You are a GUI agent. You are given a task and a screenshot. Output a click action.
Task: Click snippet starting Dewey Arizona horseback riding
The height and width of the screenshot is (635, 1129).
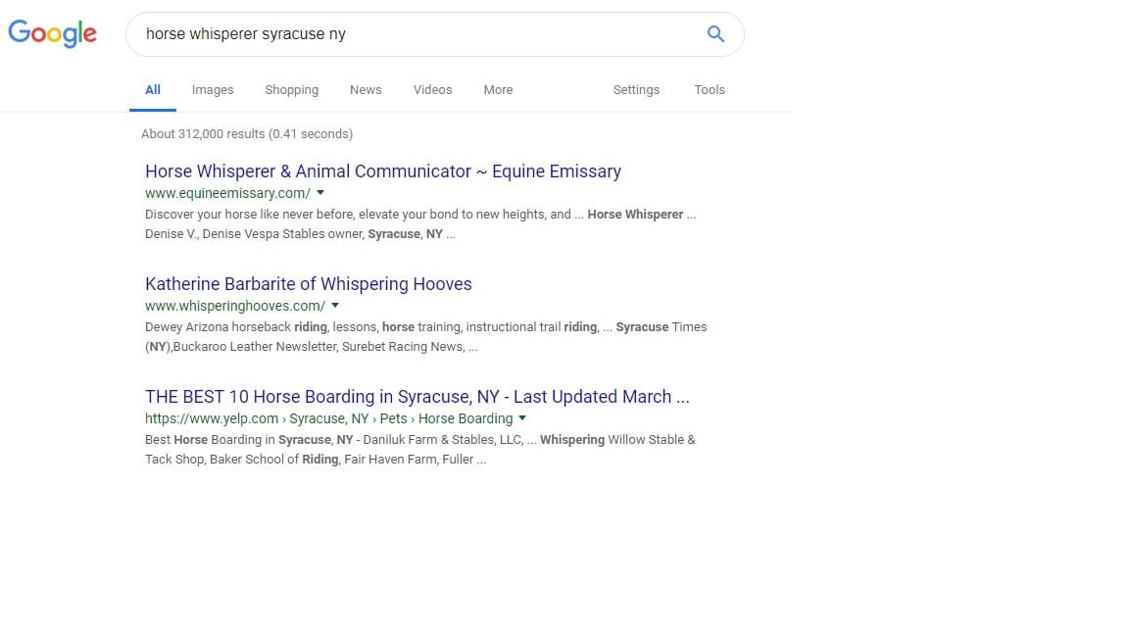pos(425,336)
